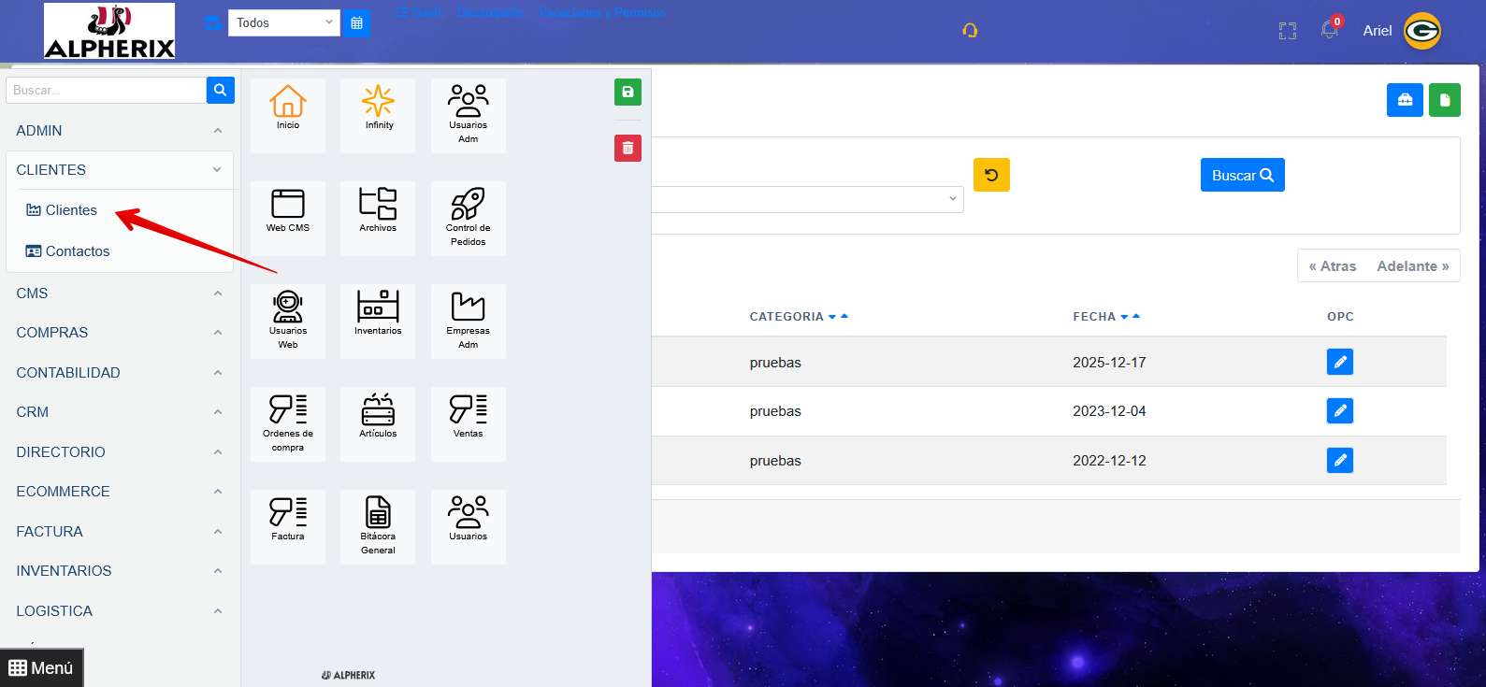1486x687 pixels.
Task: Open the Bitácora General icon
Action: coord(378,519)
